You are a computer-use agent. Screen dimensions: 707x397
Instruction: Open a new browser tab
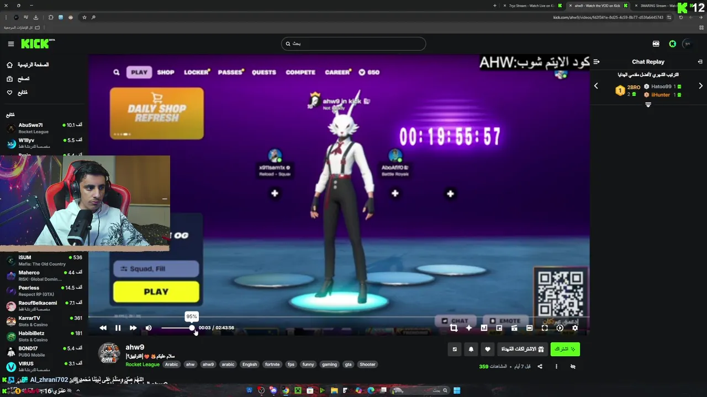click(x=495, y=6)
